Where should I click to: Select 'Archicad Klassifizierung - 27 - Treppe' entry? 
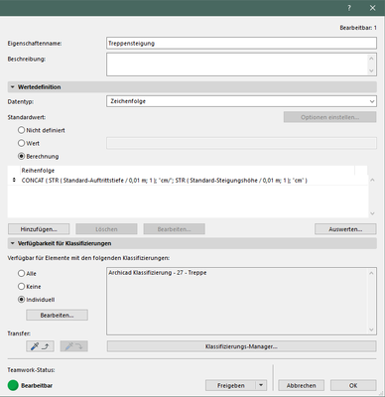pyautogui.click(x=158, y=273)
